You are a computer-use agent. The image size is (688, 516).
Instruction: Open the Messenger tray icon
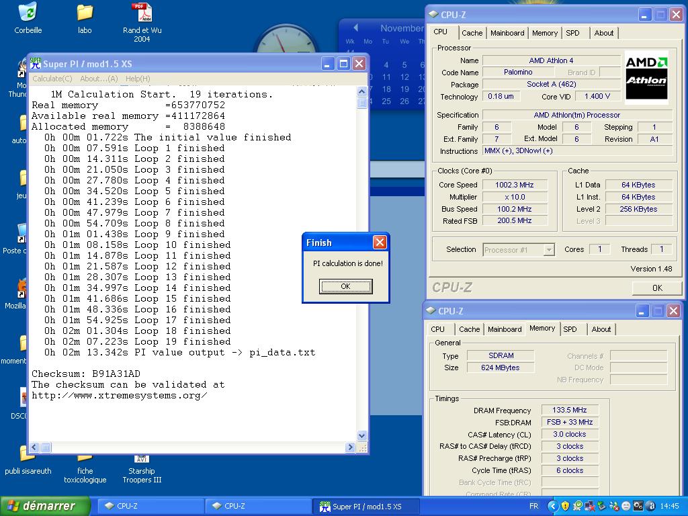(x=614, y=506)
